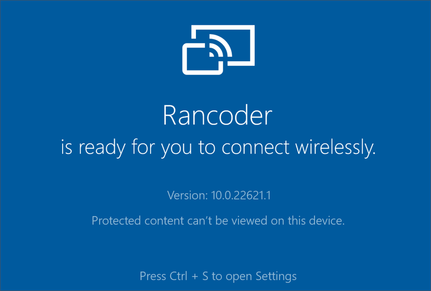Click the protected content notice text

point(218,220)
